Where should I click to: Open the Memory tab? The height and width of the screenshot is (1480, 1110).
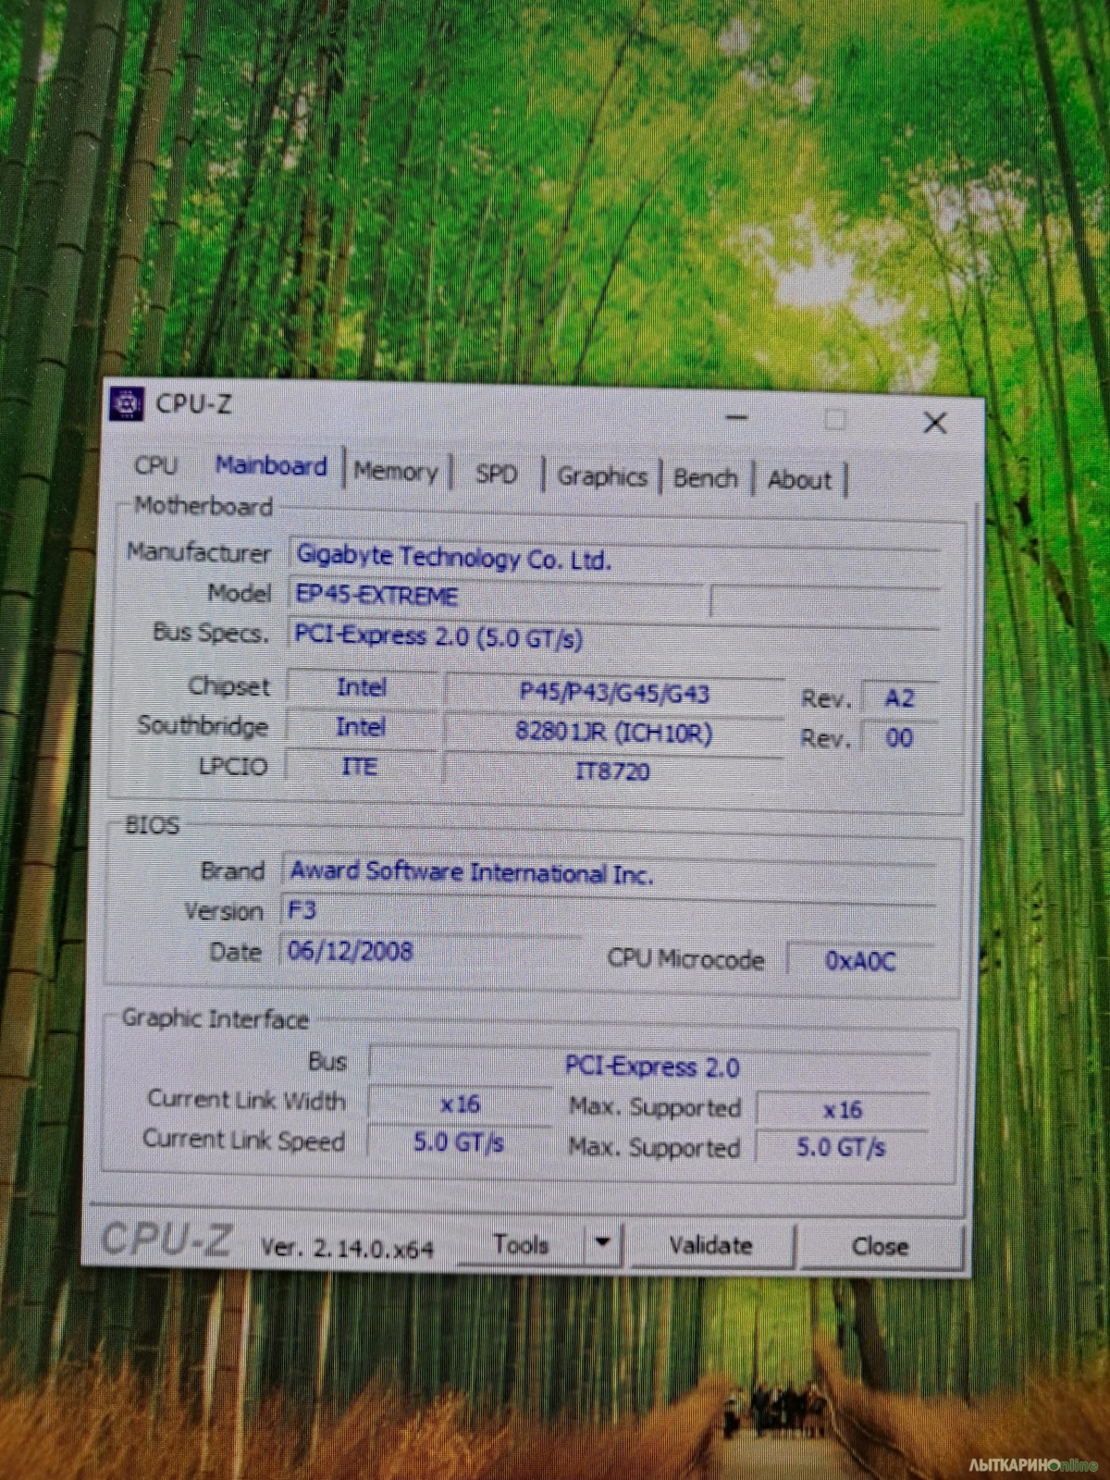point(395,472)
